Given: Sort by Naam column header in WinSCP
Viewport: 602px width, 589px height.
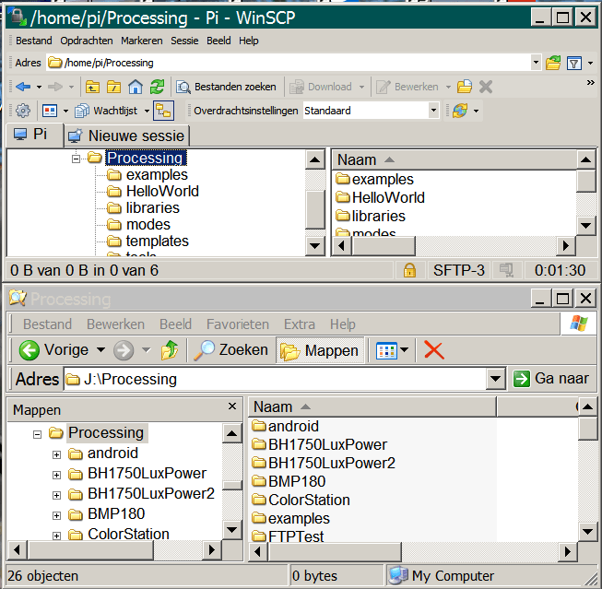Looking at the screenshot, I should click(x=454, y=159).
